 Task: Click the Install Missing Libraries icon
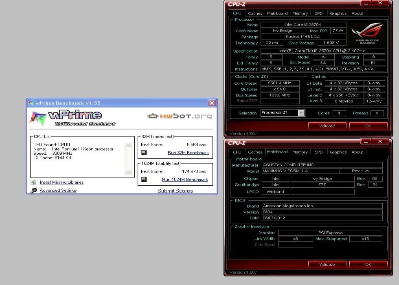pyautogui.click(x=33, y=182)
